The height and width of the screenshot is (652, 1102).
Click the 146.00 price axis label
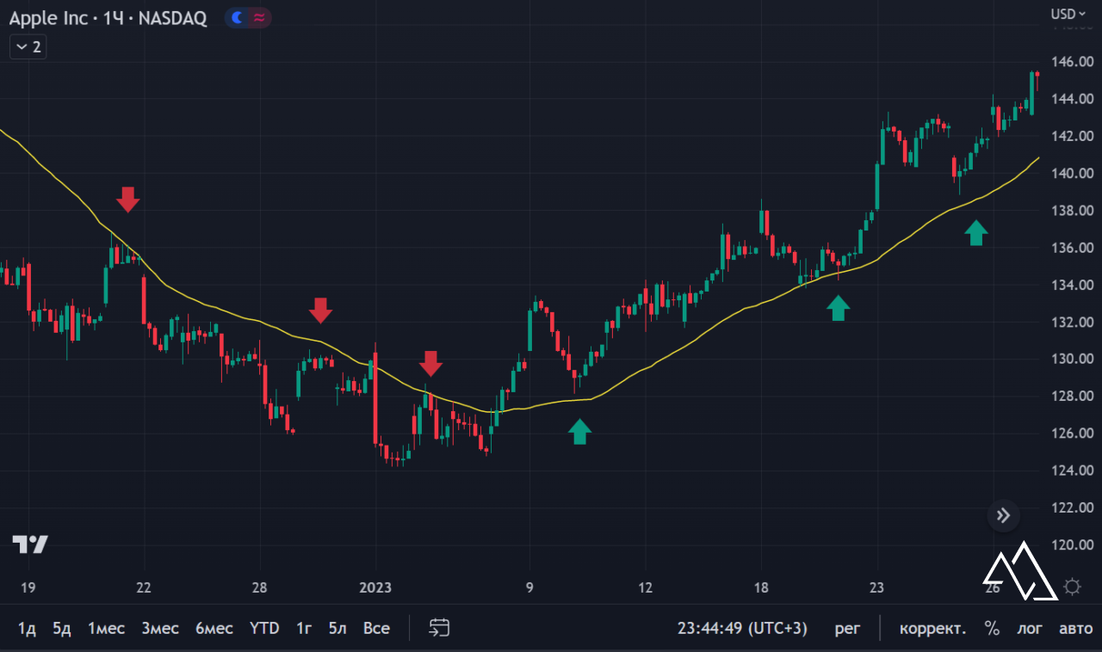tap(1073, 62)
